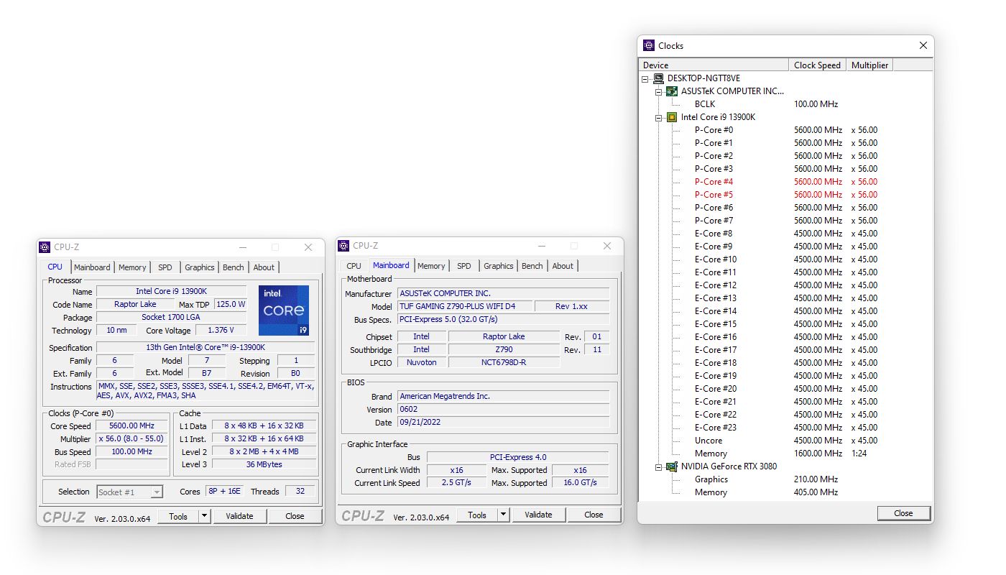The width and height of the screenshot is (1006, 575).
Task: Open SPD tab in the CPU-Z mainboard window
Action: coord(464,266)
